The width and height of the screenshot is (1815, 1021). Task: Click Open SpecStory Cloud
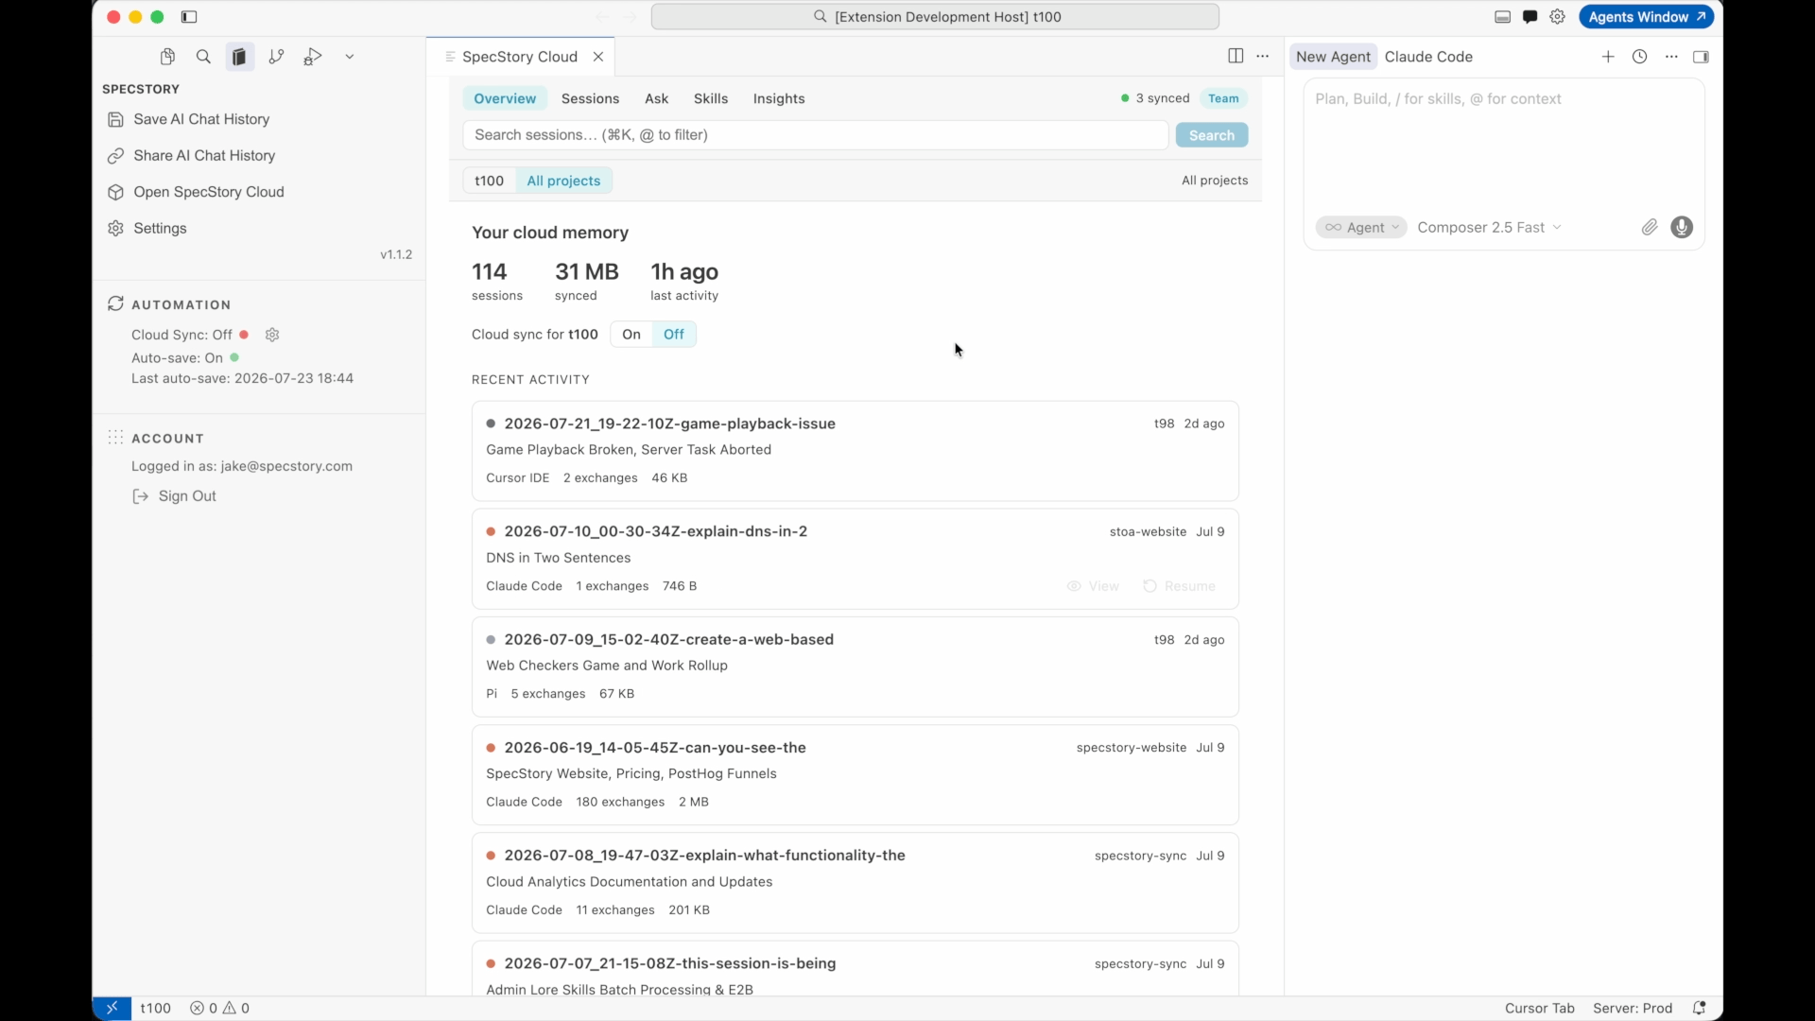click(x=209, y=192)
